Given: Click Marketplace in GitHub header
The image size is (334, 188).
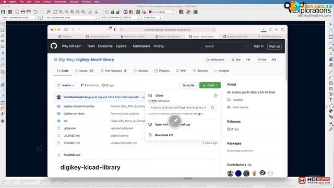Looking at the screenshot, I should 141,46.
